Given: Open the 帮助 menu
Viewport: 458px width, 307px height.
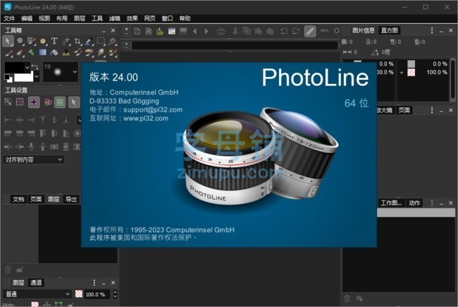Looking at the screenshot, I should tap(185, 18).
